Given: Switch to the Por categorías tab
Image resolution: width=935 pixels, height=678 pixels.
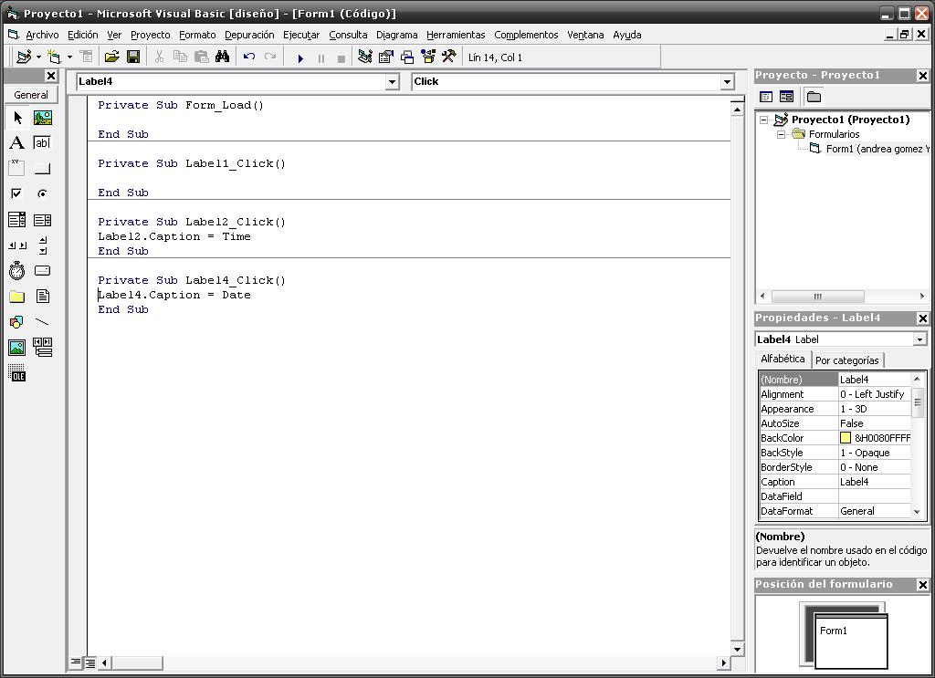Looking at the screenshot, I should [847, 360].
